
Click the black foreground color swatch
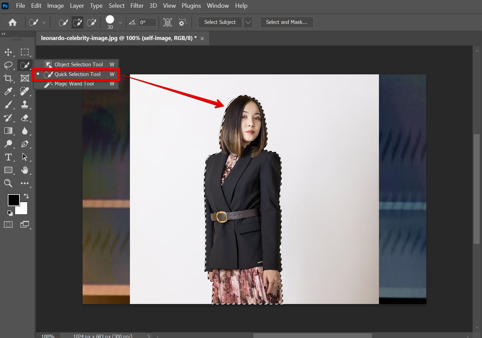(13, 200)
